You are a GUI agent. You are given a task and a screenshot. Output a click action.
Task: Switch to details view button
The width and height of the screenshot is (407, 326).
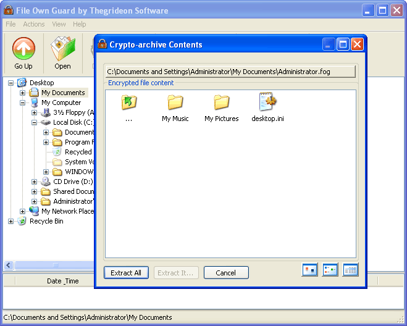[x=350, y=270]
